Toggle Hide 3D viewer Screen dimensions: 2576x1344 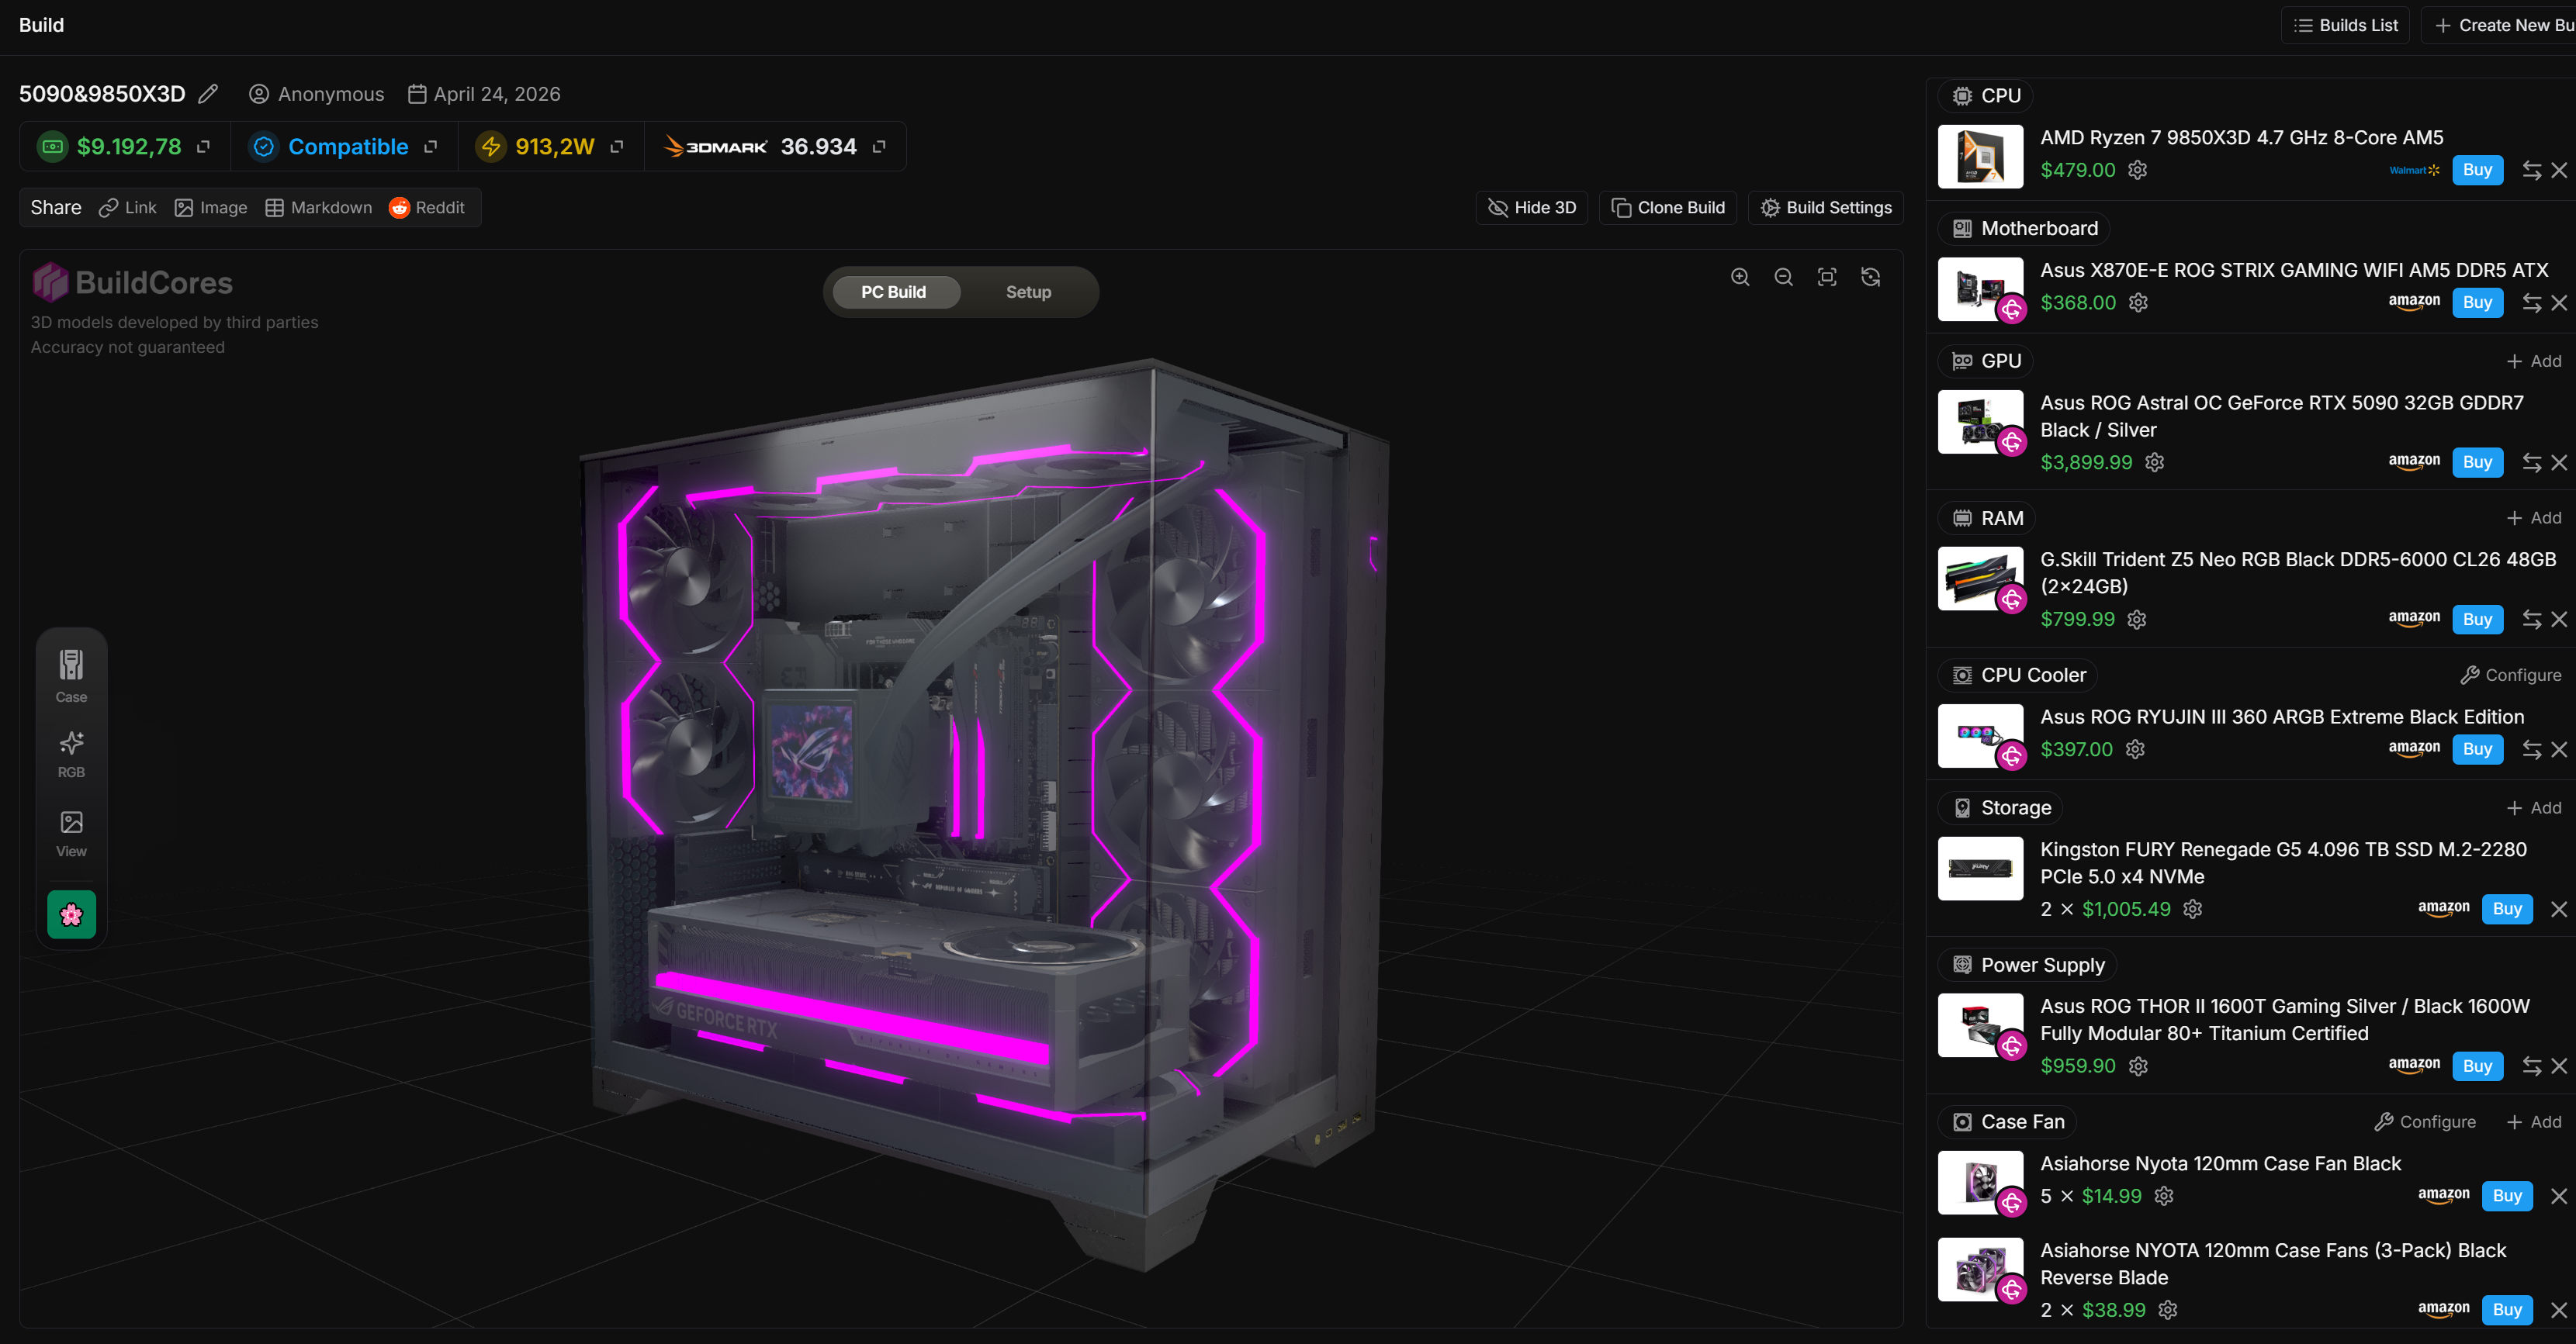coord(1532,208)
